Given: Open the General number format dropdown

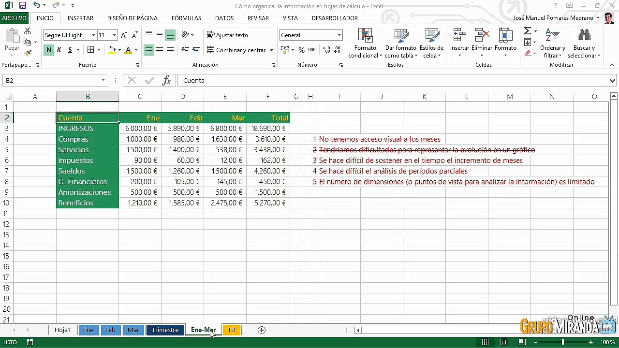Looking at the screenshot, I should pos(339,35).
